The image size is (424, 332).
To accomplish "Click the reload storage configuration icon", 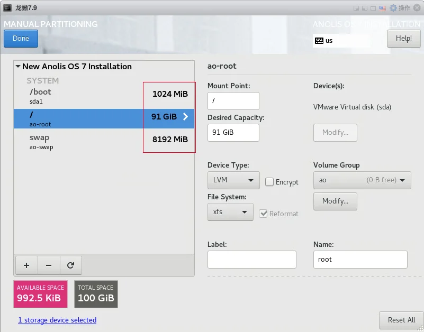I will click(70, 265).
